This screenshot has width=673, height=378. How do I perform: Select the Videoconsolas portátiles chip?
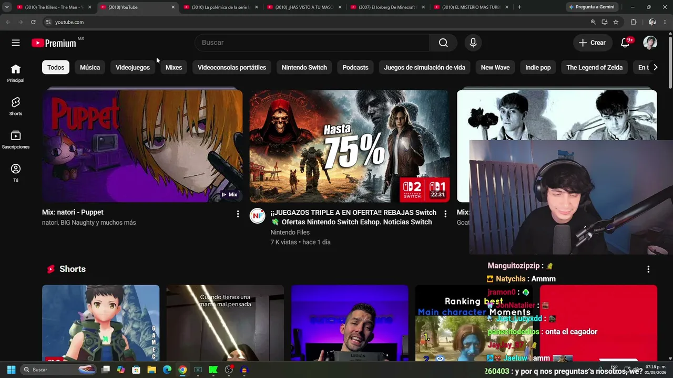click(232, 67)
